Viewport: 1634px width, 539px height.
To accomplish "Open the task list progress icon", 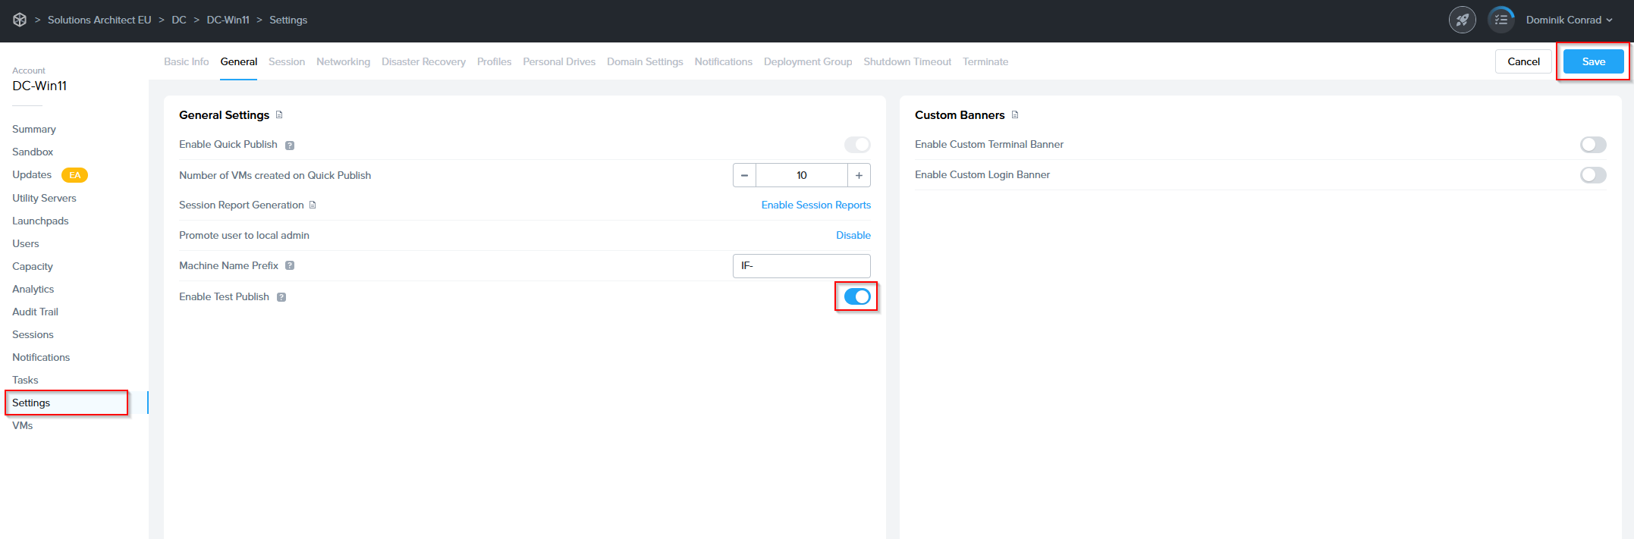I will [1500, 20].
